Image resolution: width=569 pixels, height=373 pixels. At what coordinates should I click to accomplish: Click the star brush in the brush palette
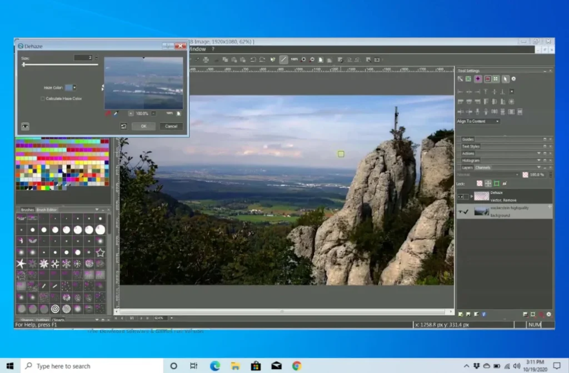pos(101,252)
